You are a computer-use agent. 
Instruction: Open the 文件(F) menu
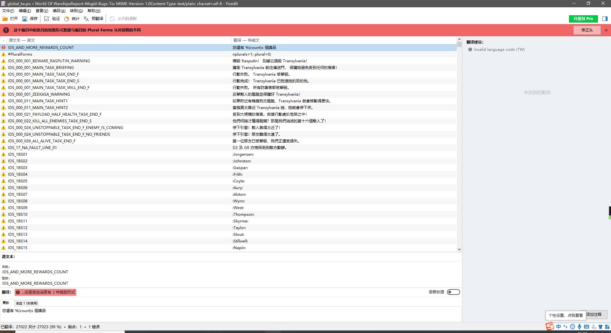coord(8,11)
